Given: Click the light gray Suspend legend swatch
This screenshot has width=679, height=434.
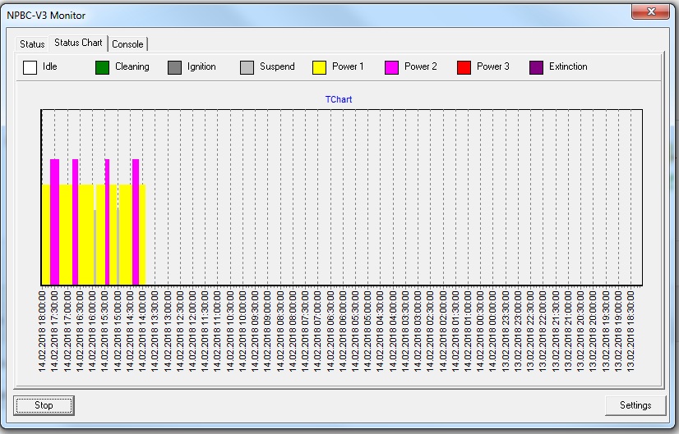Looking at the screenshot, I should [247, 67].
